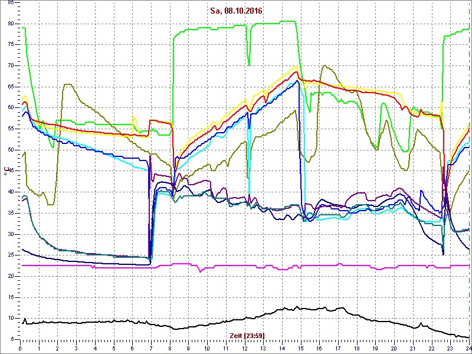
Task: Select the '75' temperature axis value
Action: (x=11, y=45)
